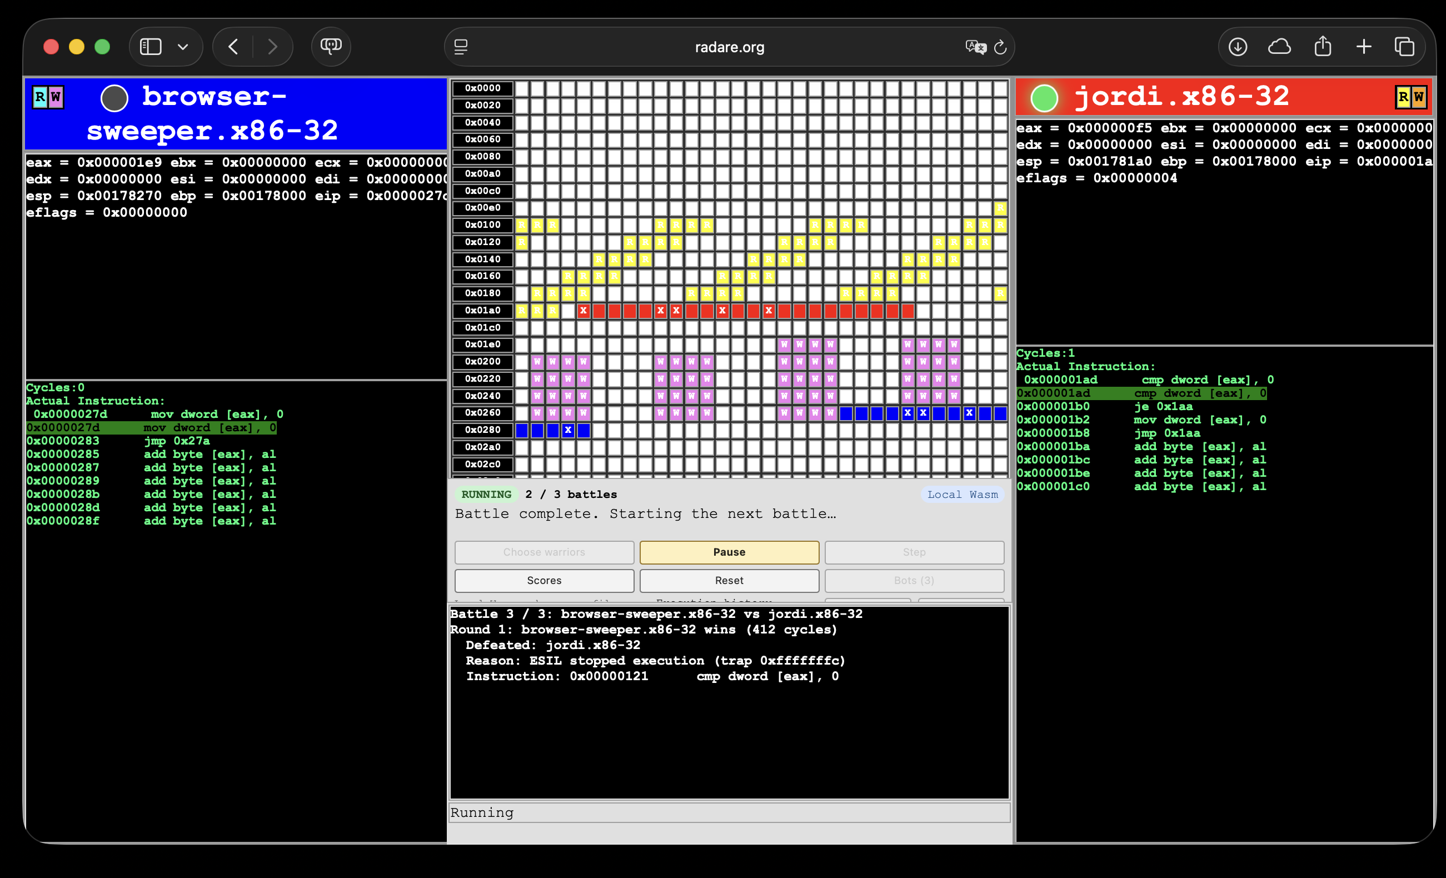Open page reader menu in address bar
Image resolution: width=1446 pixels, height=878 pixels.
click(x=461, y=47)
